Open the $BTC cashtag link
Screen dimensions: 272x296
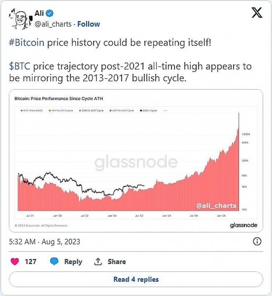click(x=20, y=66)
